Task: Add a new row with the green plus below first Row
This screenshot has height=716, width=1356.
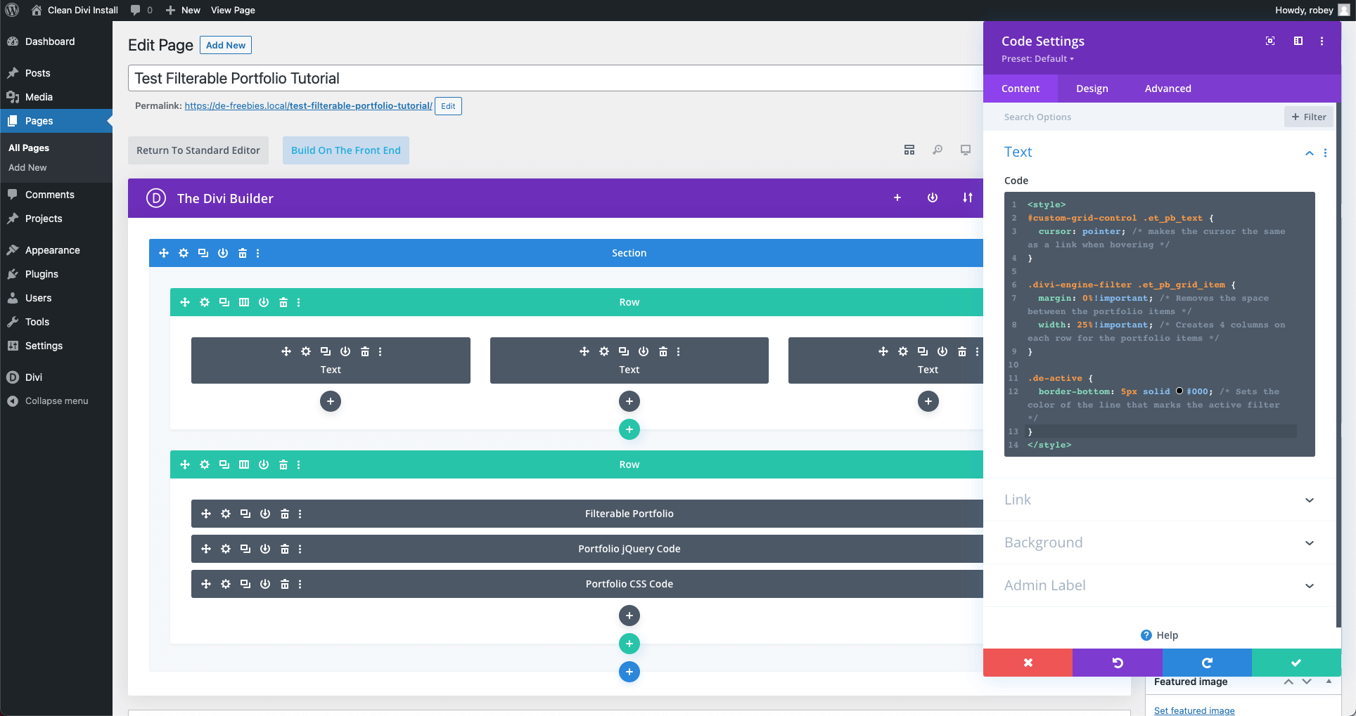Action: [x=629, y=429]
